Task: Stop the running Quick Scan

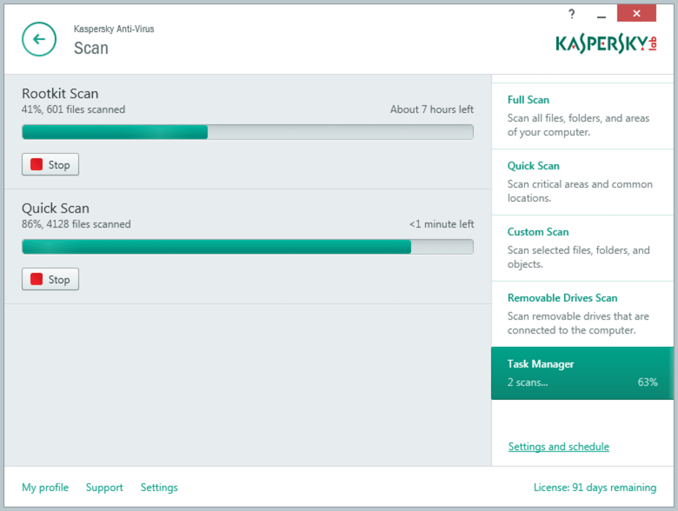Action: point(51,280)
